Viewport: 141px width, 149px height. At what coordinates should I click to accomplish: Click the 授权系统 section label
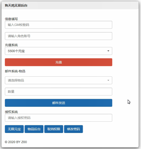11,112
